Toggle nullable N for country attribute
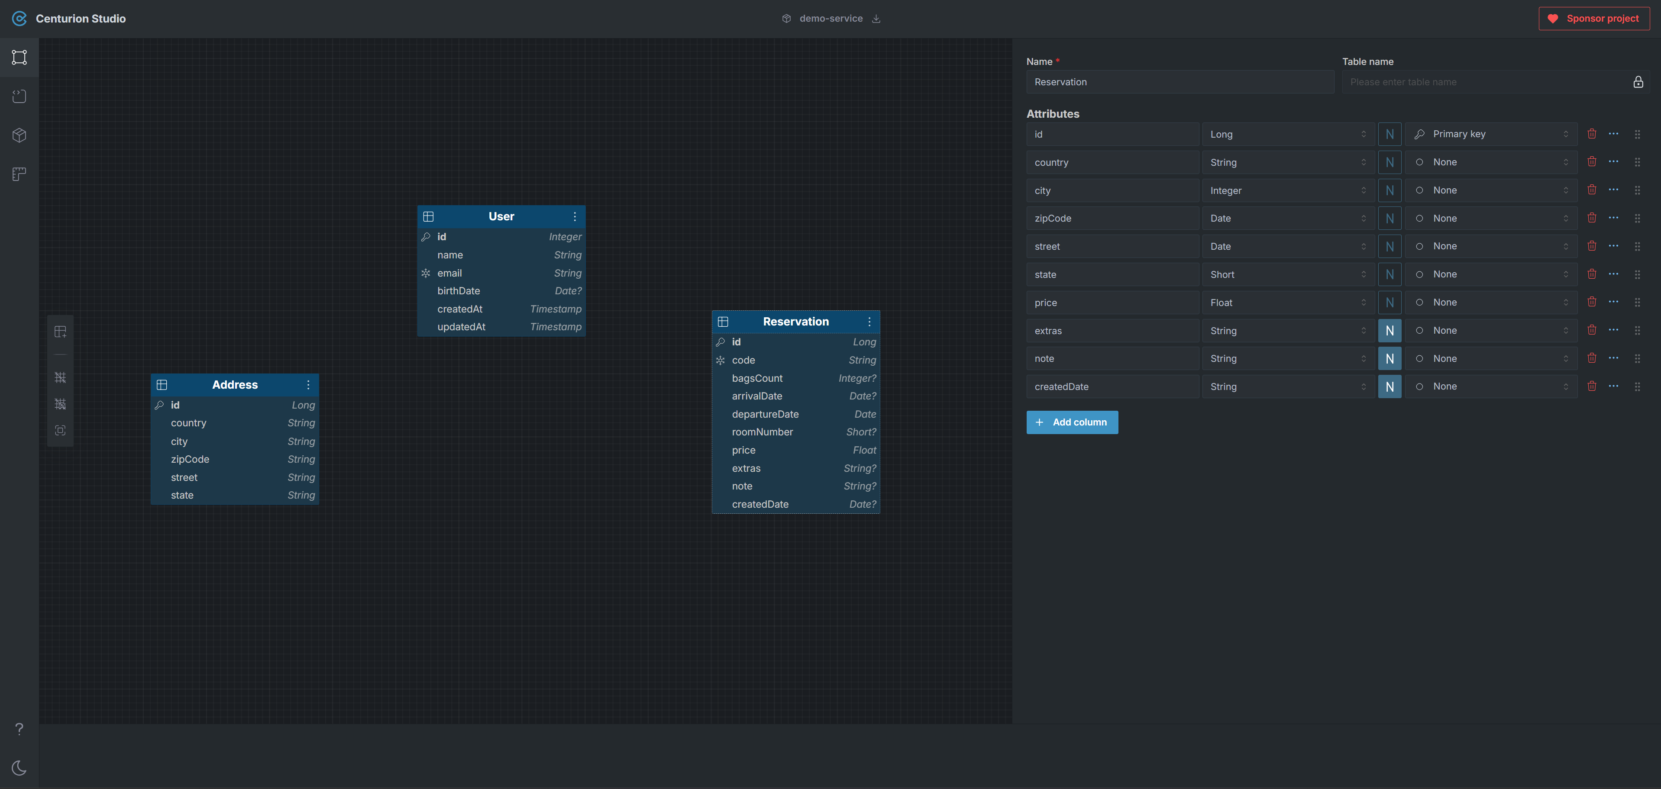This screenshot has width=1661, height=789. pos(1390,162)
